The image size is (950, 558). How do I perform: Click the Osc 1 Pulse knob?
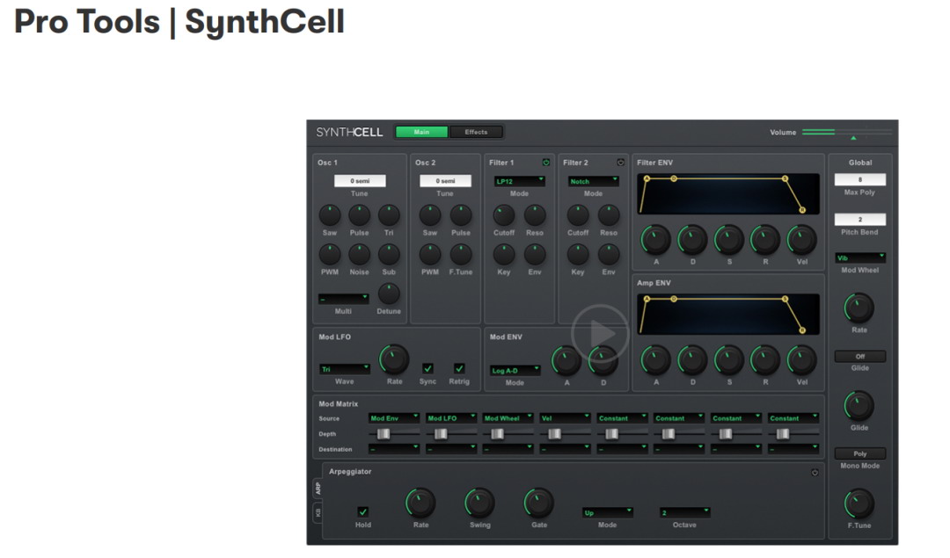point(359,214)
